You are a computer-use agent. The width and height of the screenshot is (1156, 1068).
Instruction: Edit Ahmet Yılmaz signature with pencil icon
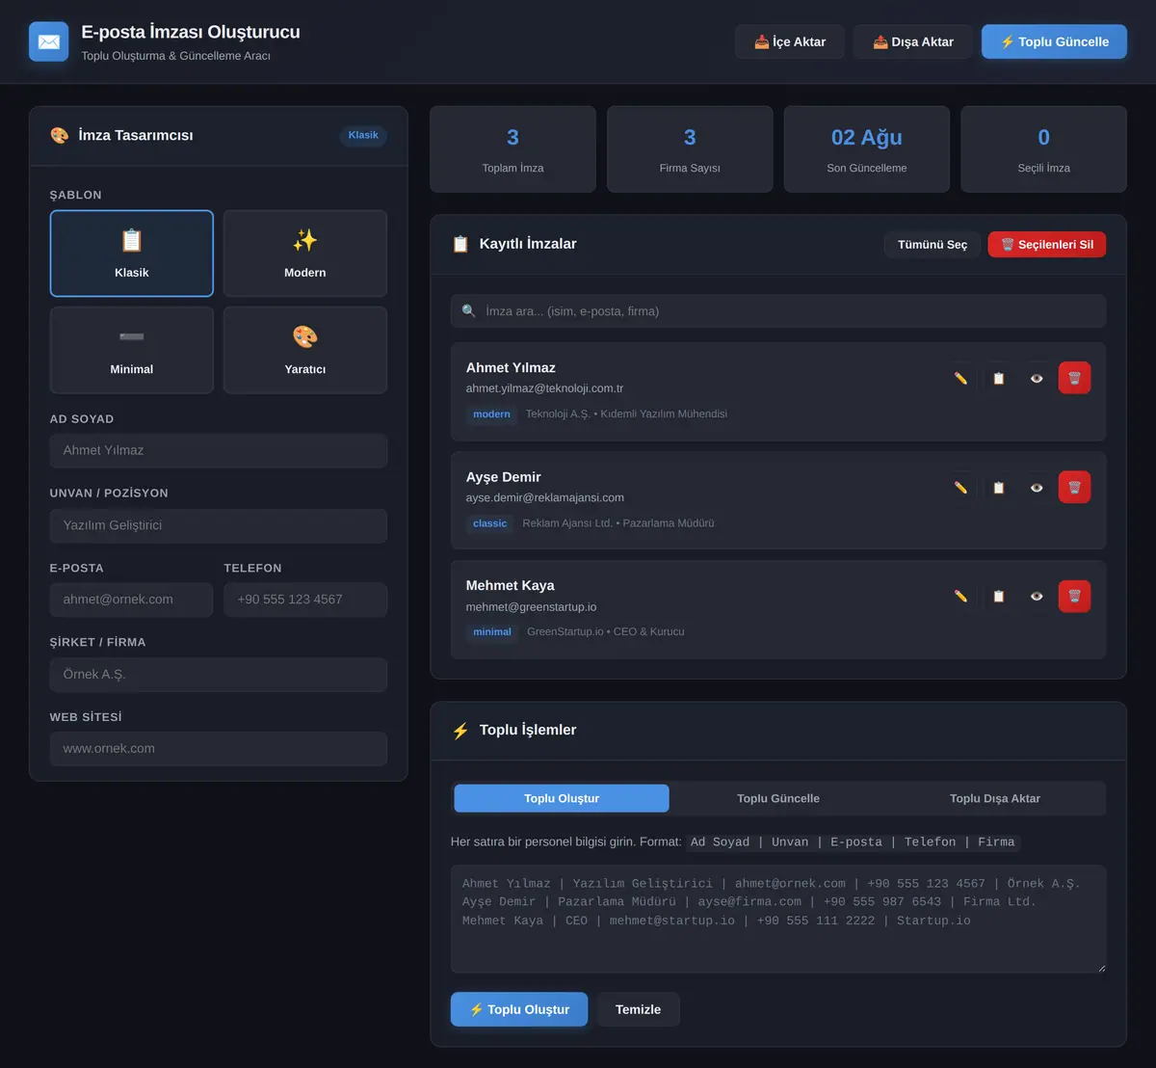[x=960, y=378]
